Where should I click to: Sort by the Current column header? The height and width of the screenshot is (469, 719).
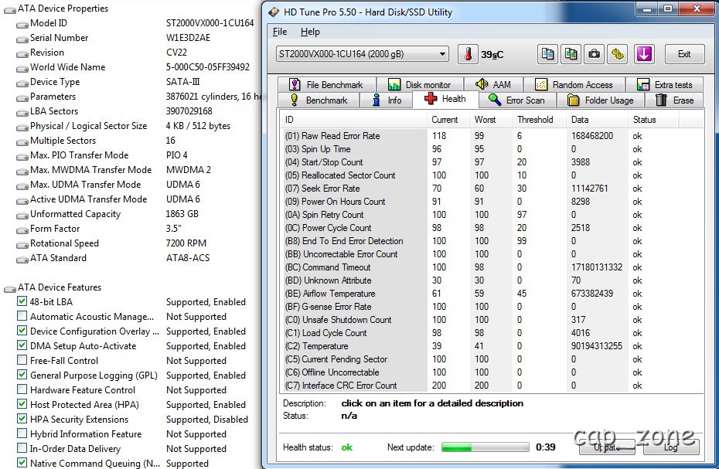448,120
